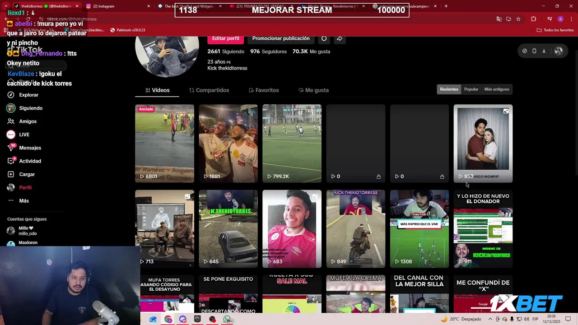The width and height of the screenshot is (578, 325).
Task: Go to Amigos in the sidebar
Action: point(28,121)
